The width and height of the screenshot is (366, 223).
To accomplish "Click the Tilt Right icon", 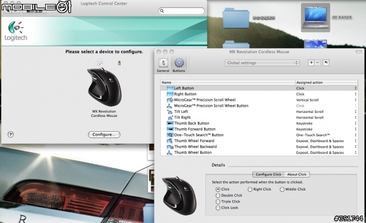I will (170, 117).
